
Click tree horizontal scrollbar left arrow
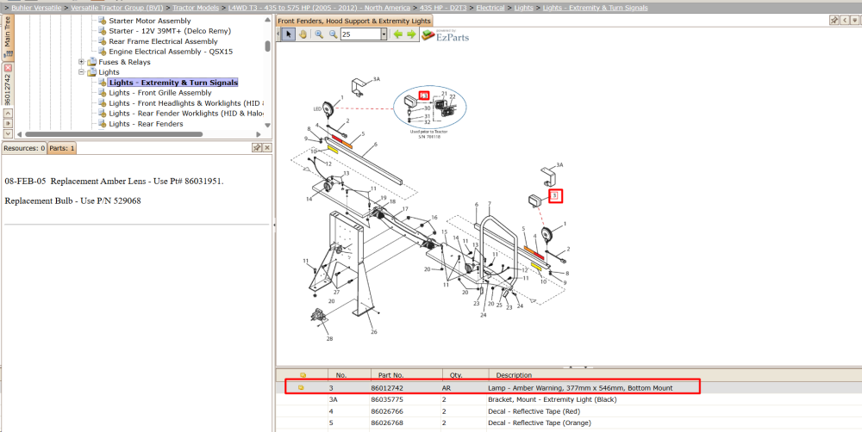[x=20, y=134]
